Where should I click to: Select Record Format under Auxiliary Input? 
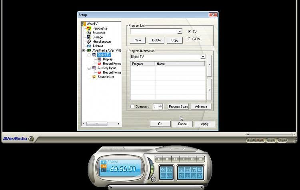click(112, 72)
